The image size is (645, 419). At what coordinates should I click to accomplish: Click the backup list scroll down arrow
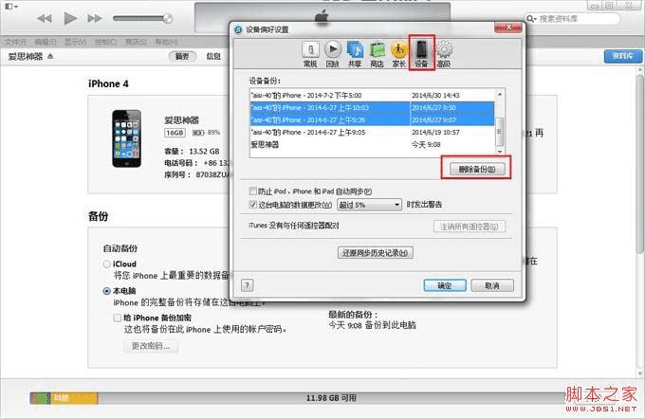click(x=499, y=152)
